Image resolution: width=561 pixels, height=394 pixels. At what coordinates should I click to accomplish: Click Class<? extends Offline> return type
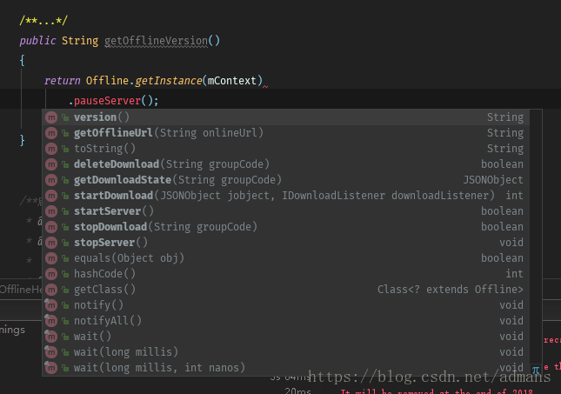click(450, 290)
